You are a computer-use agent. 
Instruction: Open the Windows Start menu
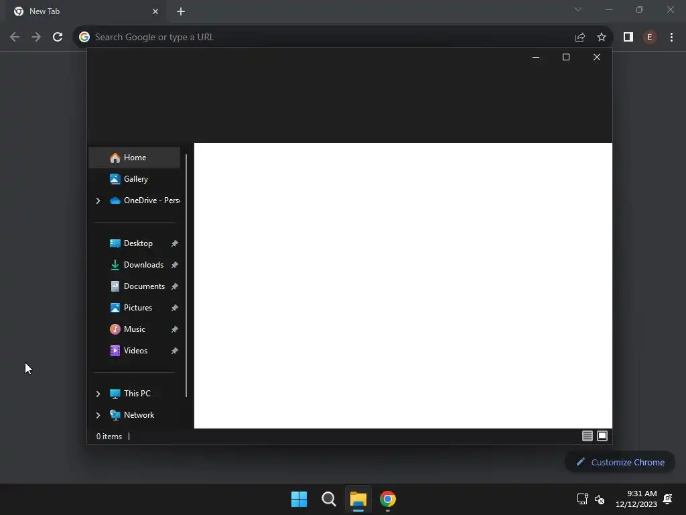click(299, 499)
